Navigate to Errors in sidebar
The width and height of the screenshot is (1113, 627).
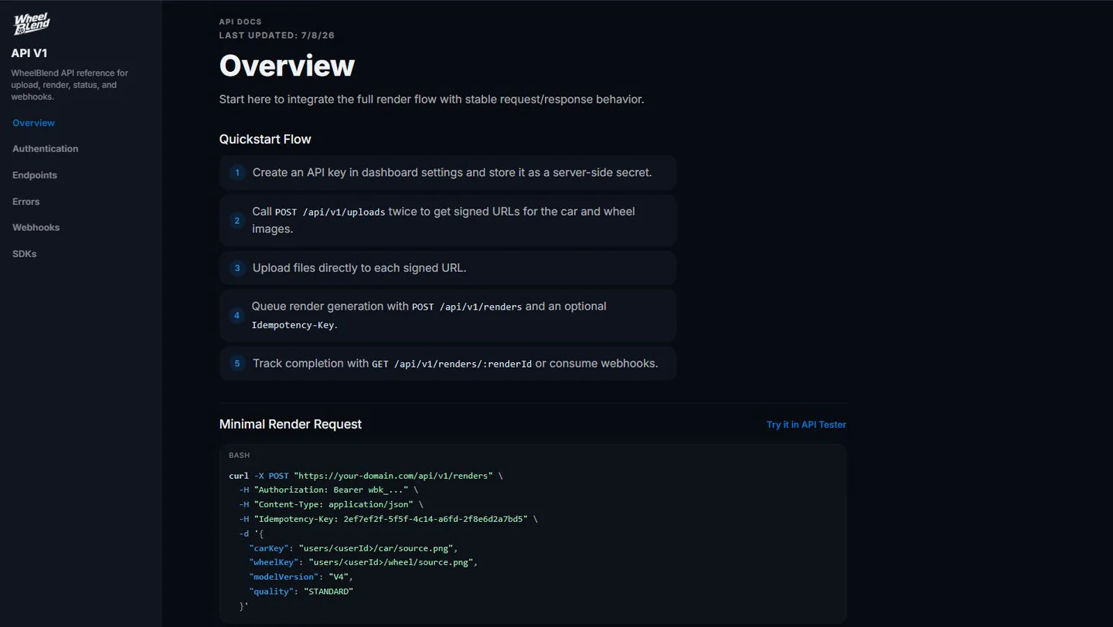pos(26,202)
